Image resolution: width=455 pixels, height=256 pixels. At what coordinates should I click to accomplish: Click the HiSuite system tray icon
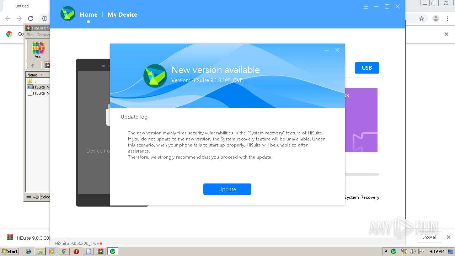394,251
